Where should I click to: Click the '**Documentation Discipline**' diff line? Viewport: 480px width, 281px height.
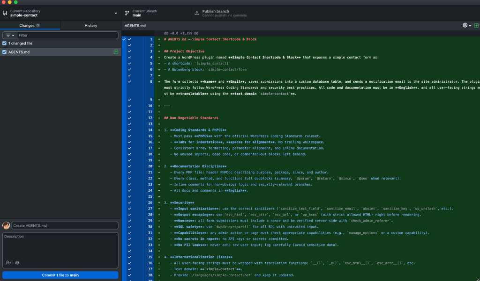coord(195,166)
